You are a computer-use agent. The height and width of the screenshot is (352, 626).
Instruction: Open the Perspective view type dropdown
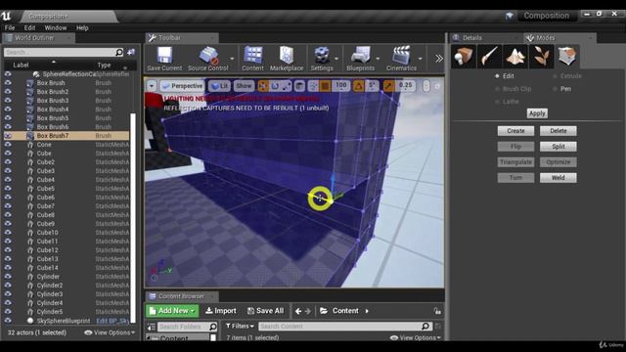point(183,86)
